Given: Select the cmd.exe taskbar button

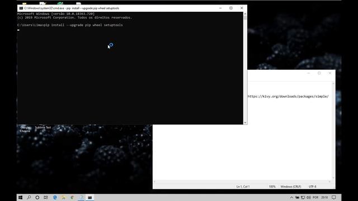Looking at the screenshot, I should (90, 198).
